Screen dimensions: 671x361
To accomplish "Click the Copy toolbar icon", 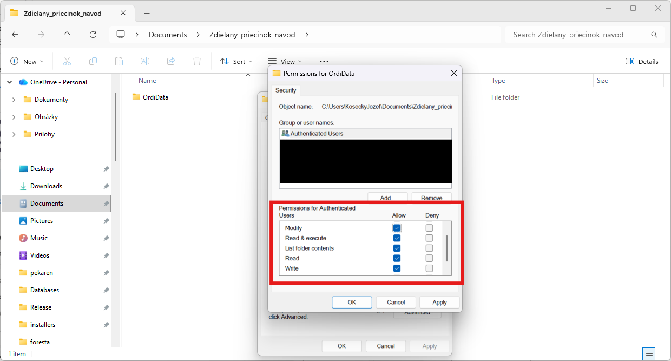I will (x=93, y=61).
